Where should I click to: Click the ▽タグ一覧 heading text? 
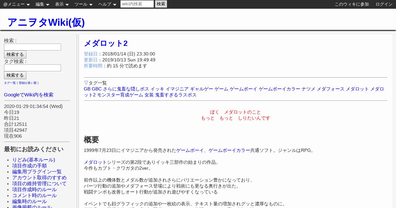pos(95,83)
